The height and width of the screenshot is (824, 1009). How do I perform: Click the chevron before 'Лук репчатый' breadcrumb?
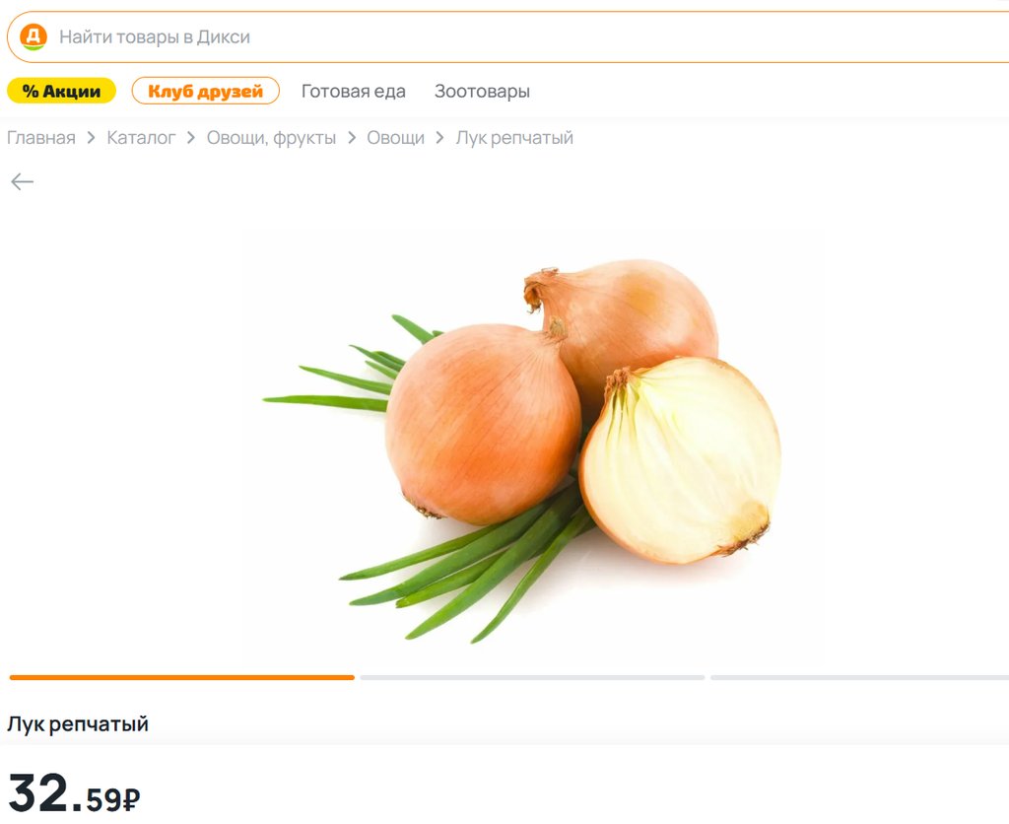click(440, 138)
